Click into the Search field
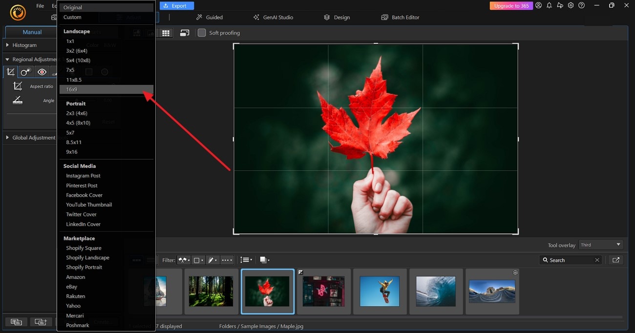This screenshot has width=635, height=333. coord(571,260)
